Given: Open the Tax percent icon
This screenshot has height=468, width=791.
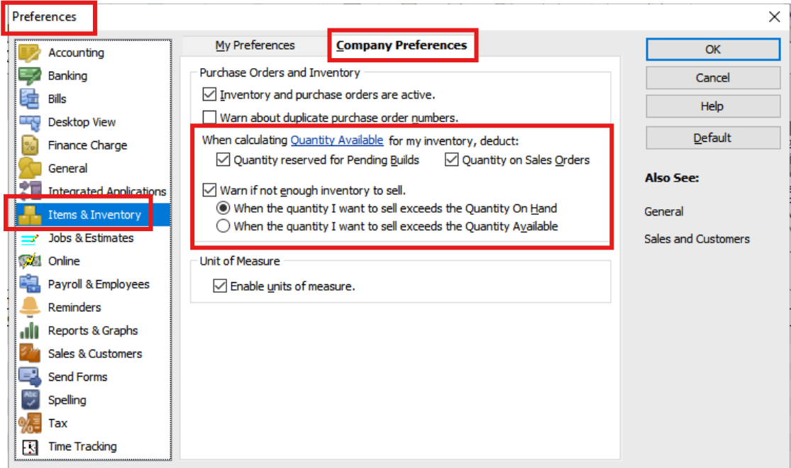Looking at the screenshot, I should tap(30, 423).
